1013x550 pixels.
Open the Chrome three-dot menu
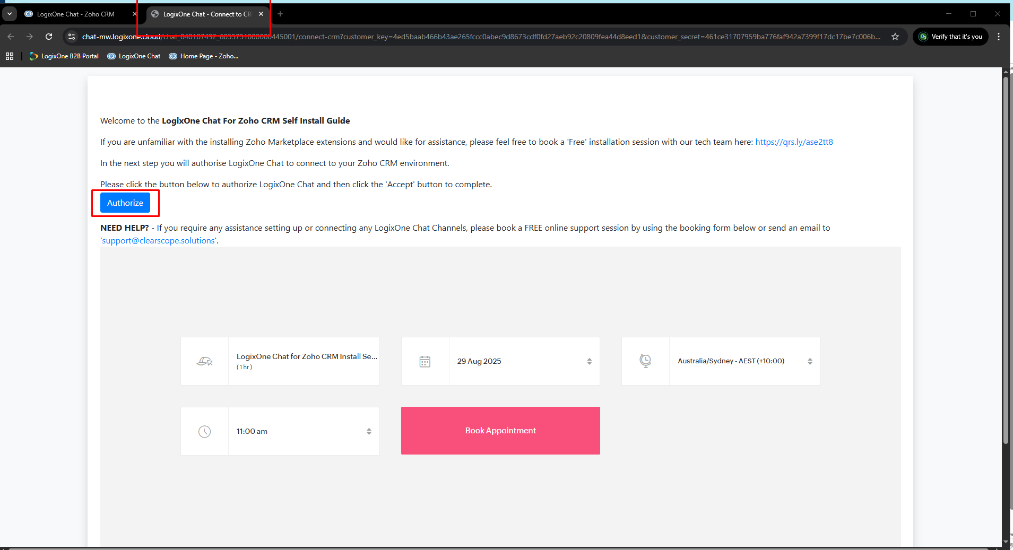[999, 37]
